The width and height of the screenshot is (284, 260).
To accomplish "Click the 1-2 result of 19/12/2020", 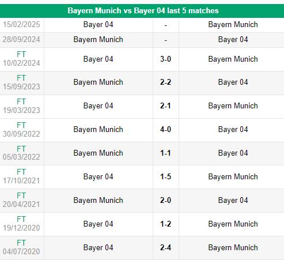I will (x=165, y=224).
